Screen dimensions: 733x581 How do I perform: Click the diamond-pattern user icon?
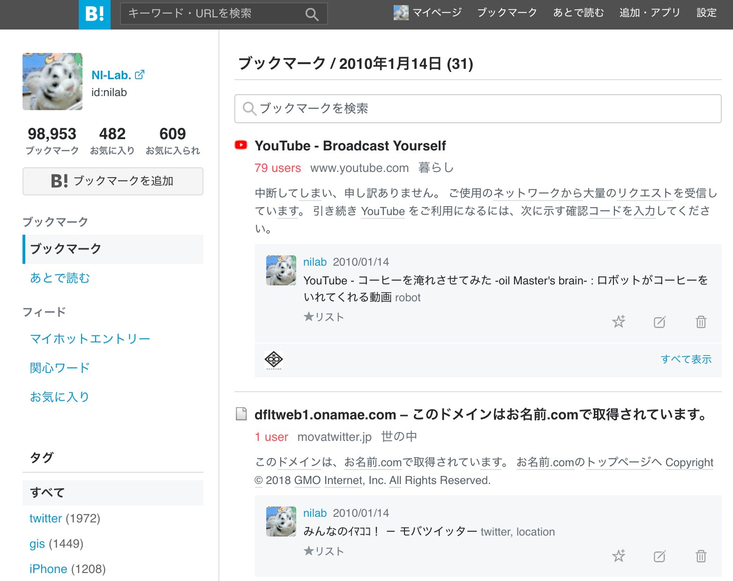point(274,360)
